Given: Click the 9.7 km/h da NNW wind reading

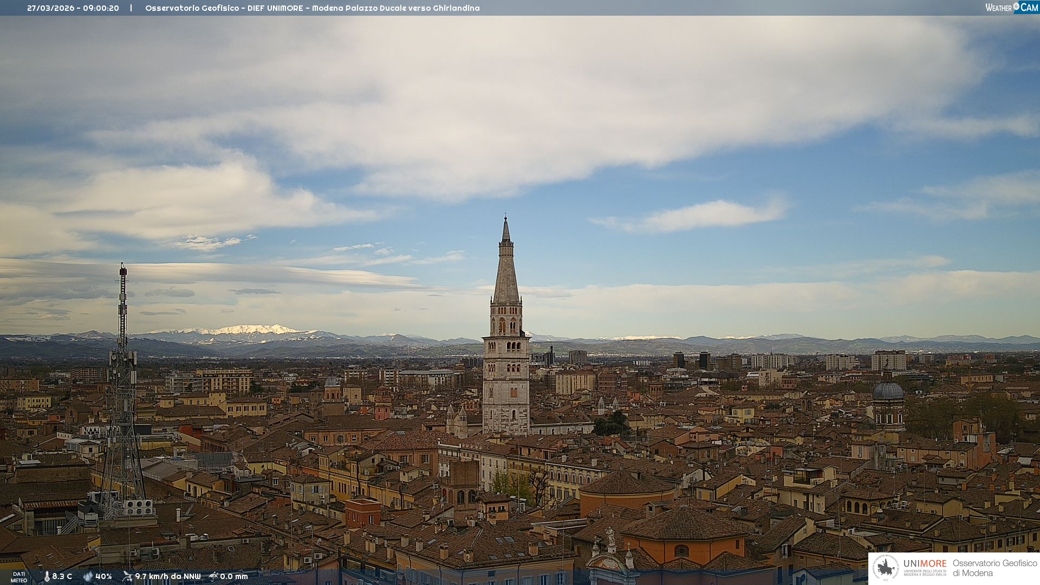Looking at the screenshot, I should click(x=168, y=576).
